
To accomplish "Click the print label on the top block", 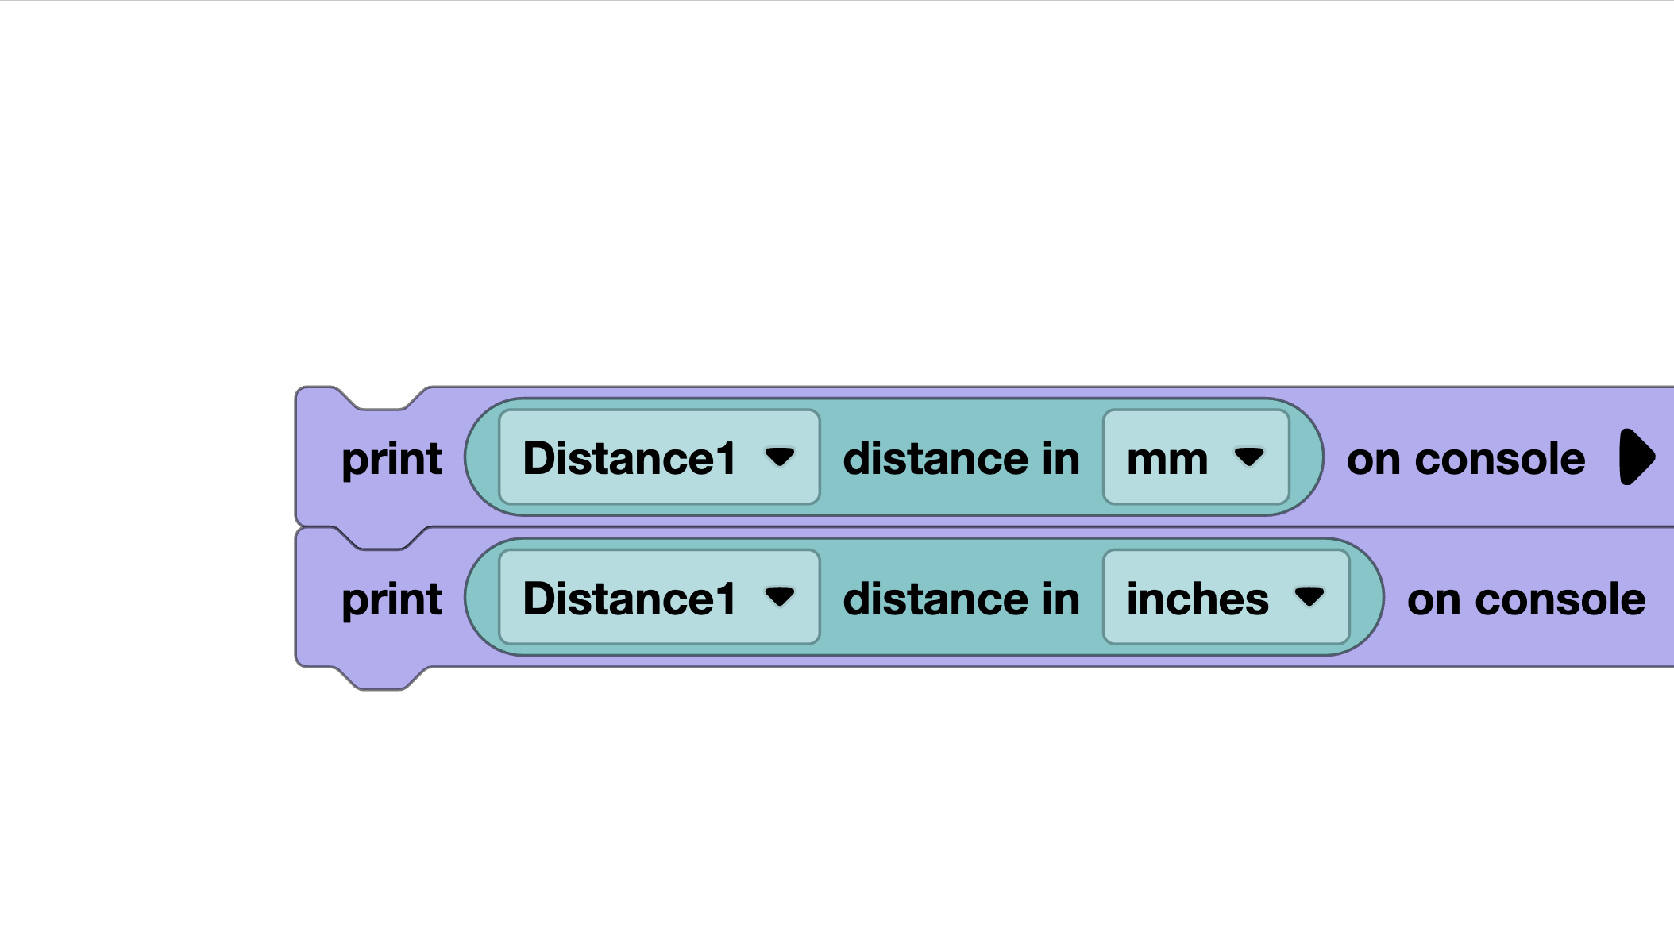I will click(391, 458).
